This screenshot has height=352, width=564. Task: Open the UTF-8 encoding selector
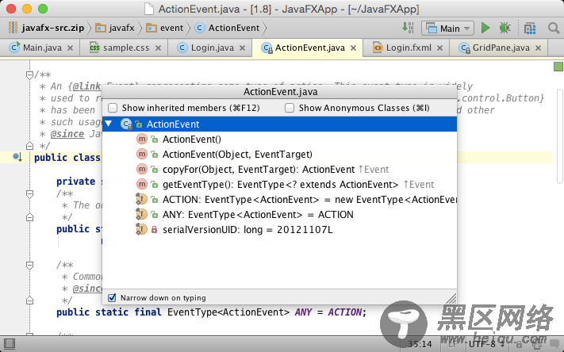coord(485,344)
